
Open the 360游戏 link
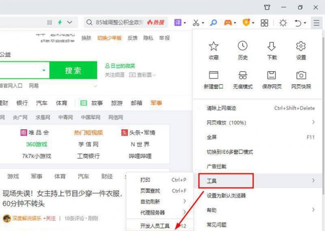(x=36, y=144)
